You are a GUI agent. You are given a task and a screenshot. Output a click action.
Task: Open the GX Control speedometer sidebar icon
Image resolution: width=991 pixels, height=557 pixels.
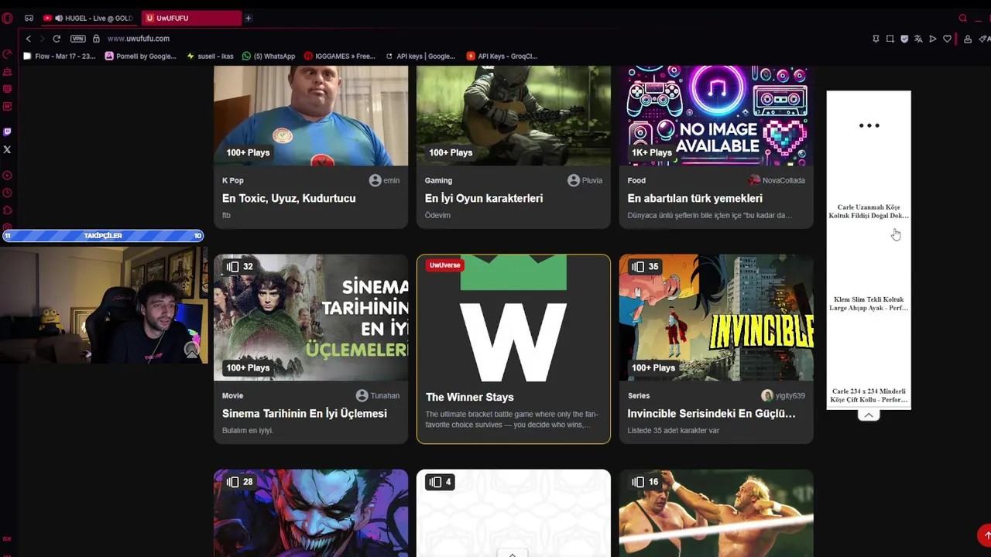click(7, 54)
